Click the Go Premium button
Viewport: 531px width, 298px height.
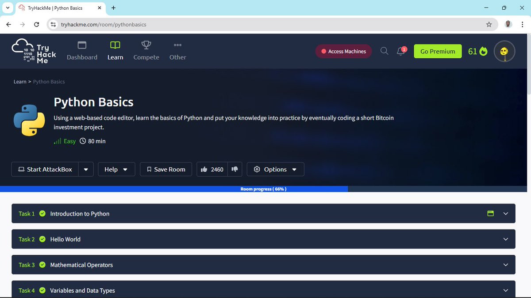click(438, 51)
